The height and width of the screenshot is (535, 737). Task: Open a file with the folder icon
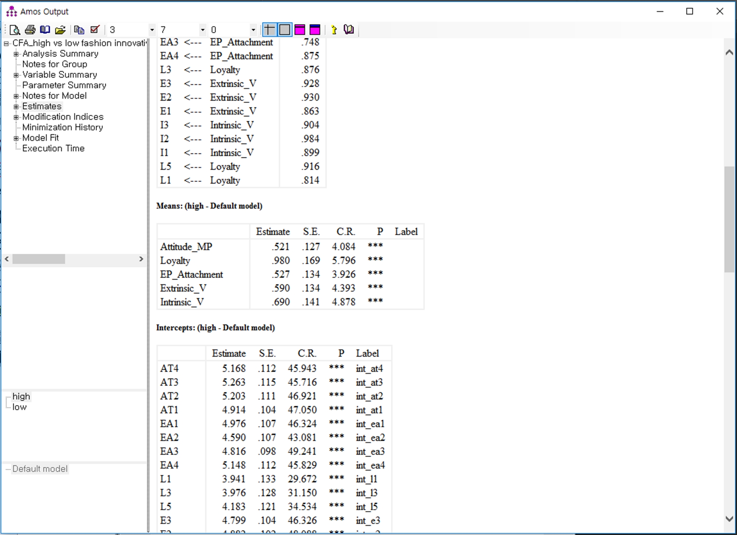pos(60,30)
